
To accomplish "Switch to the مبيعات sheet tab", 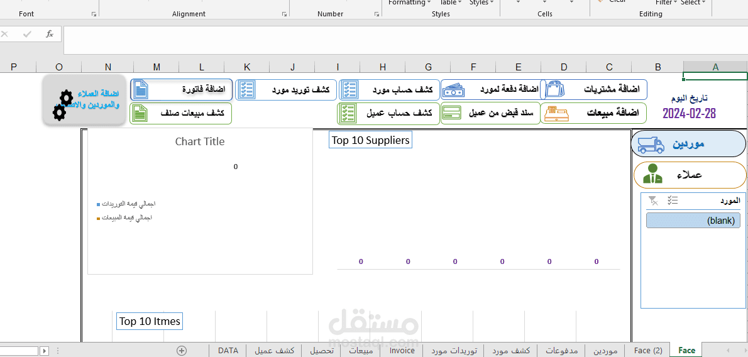I will (x=361, y=351).
